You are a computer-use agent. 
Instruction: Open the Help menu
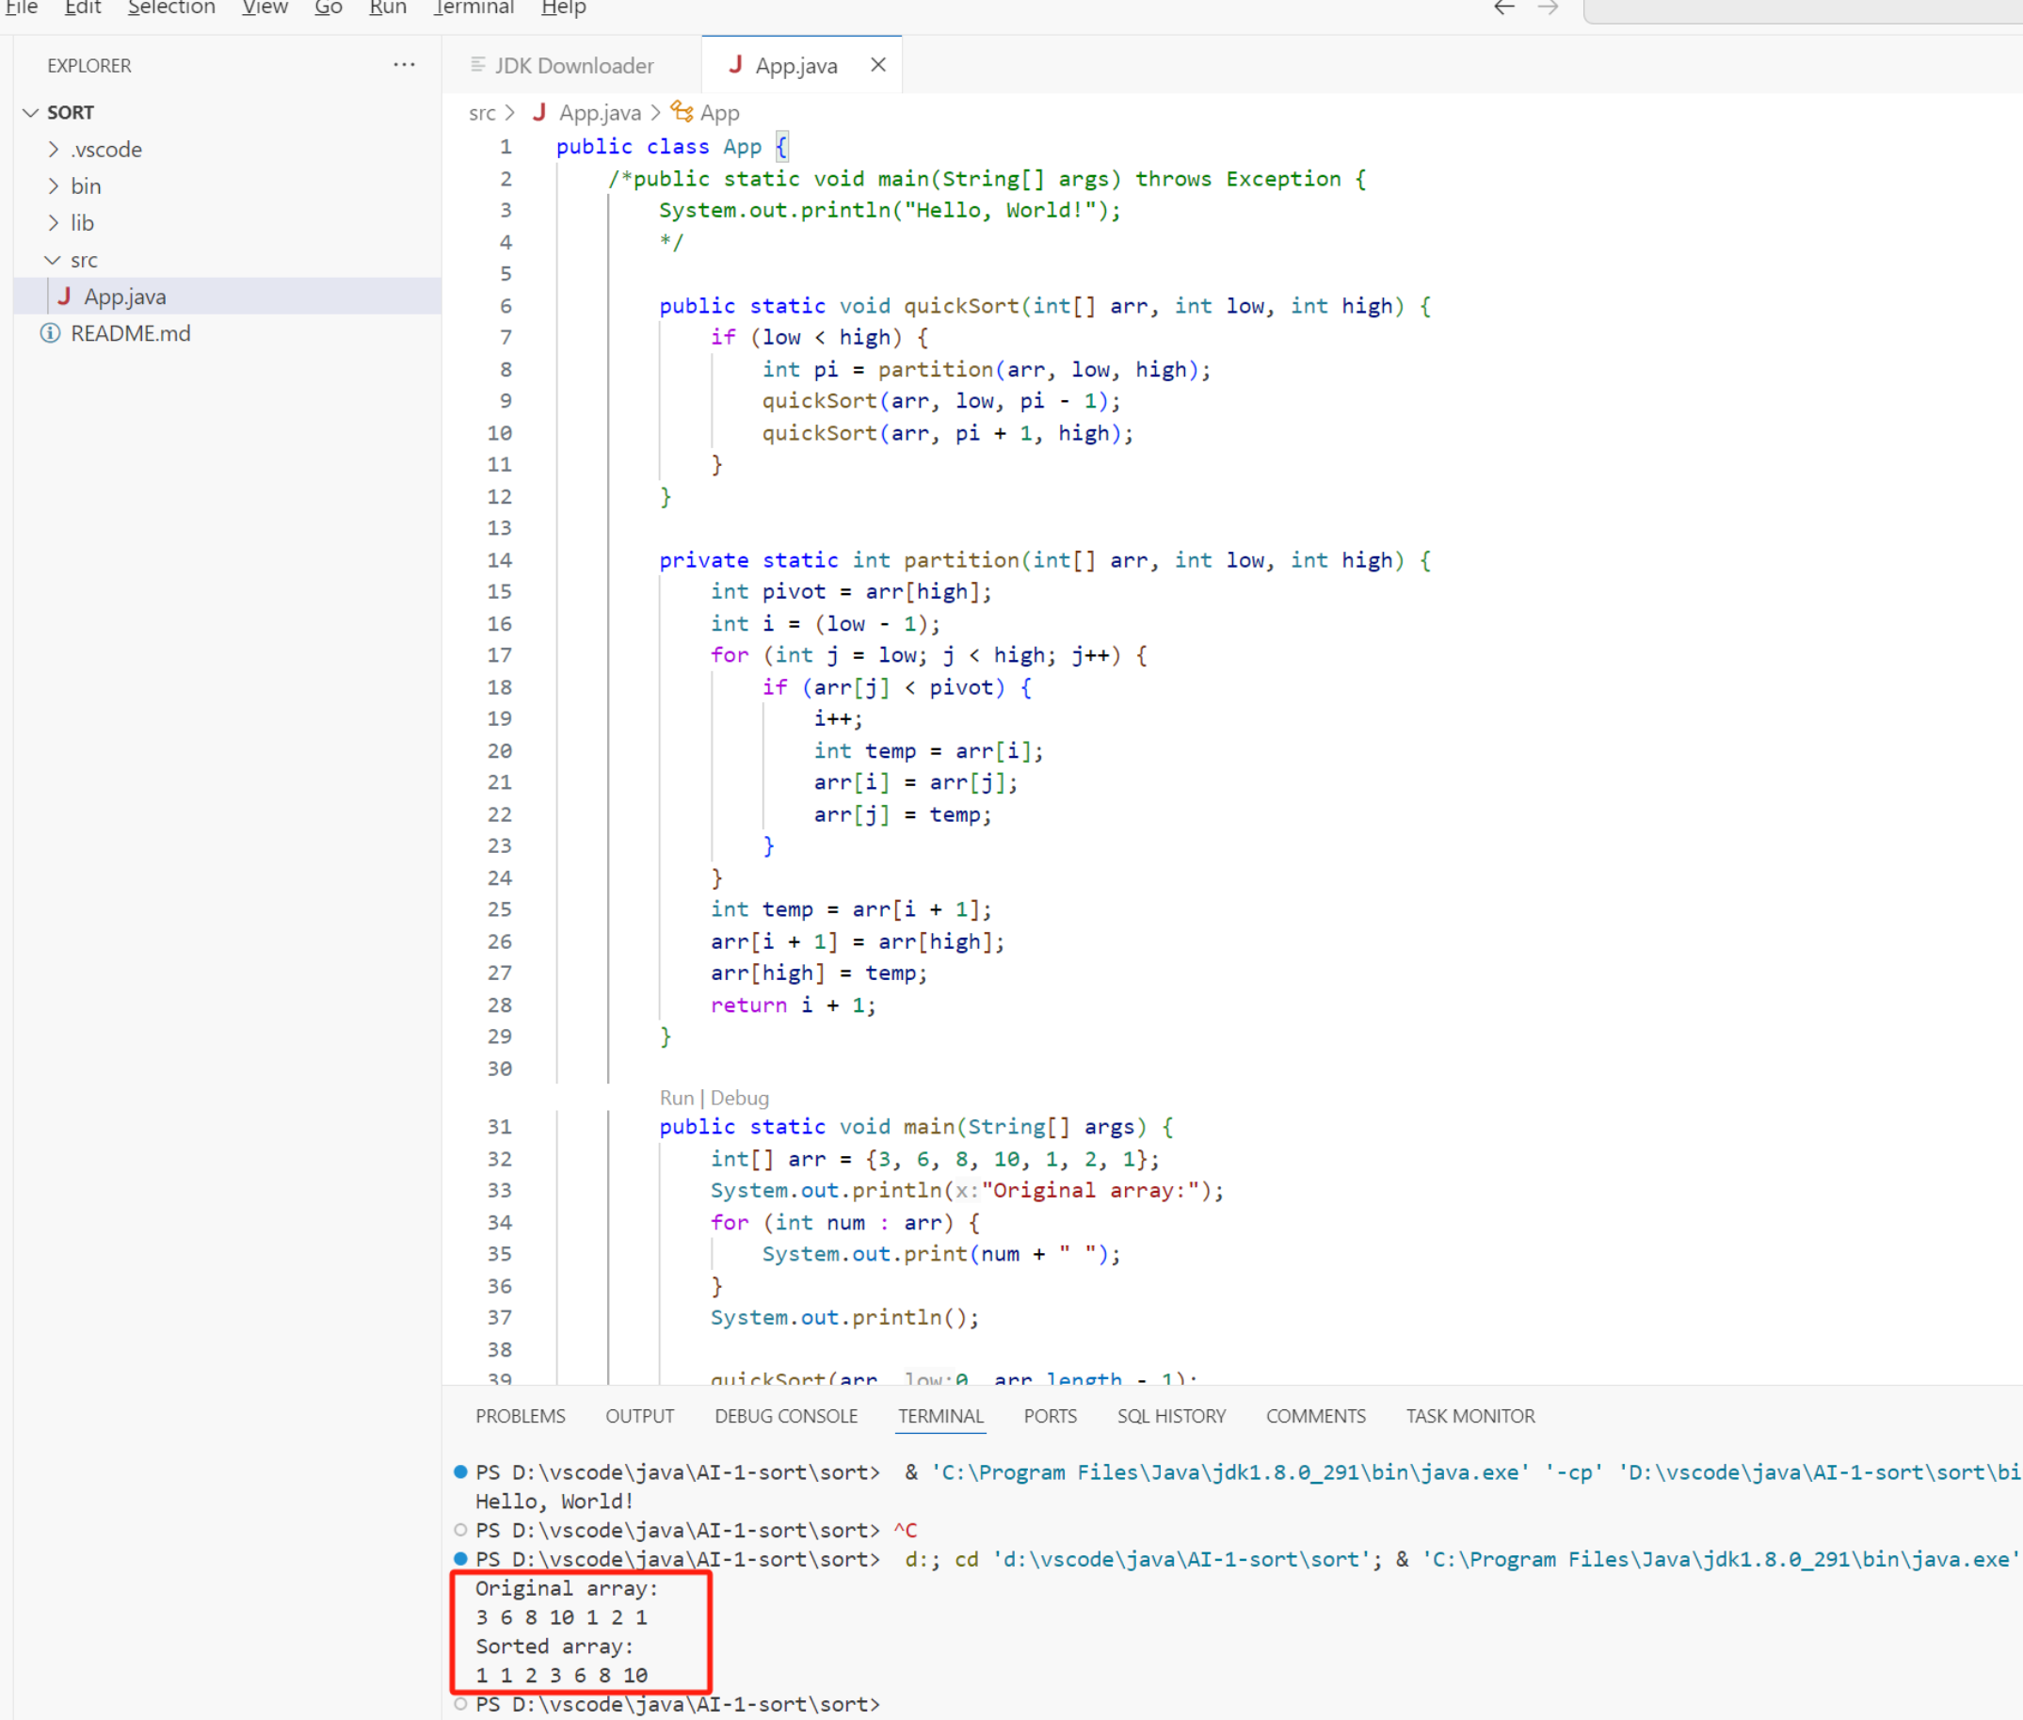564,8
